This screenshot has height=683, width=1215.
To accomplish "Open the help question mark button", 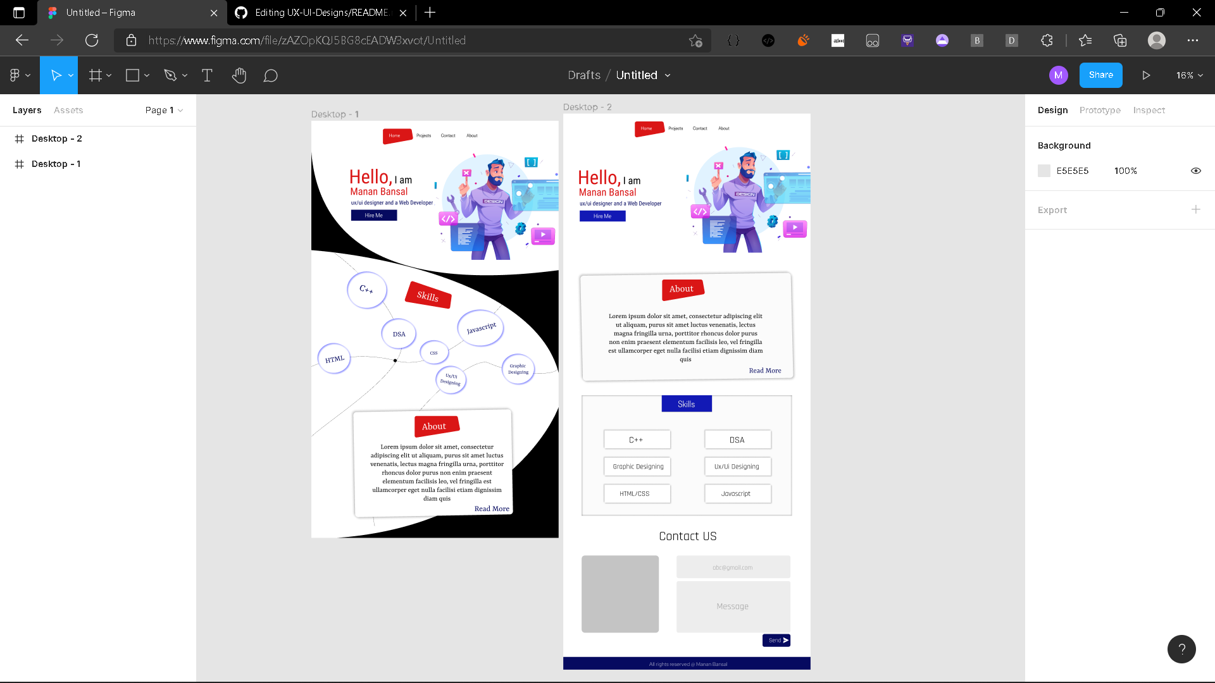I will click(1181, 649).
